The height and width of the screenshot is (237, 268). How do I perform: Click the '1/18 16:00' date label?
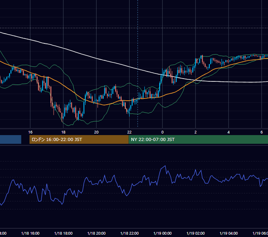tap(30, 233)
